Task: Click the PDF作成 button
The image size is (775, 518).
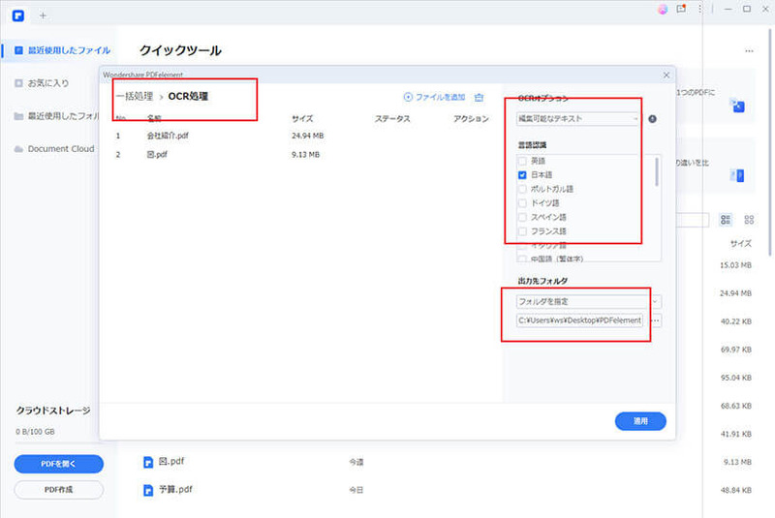Action: (x=59, y=490)
